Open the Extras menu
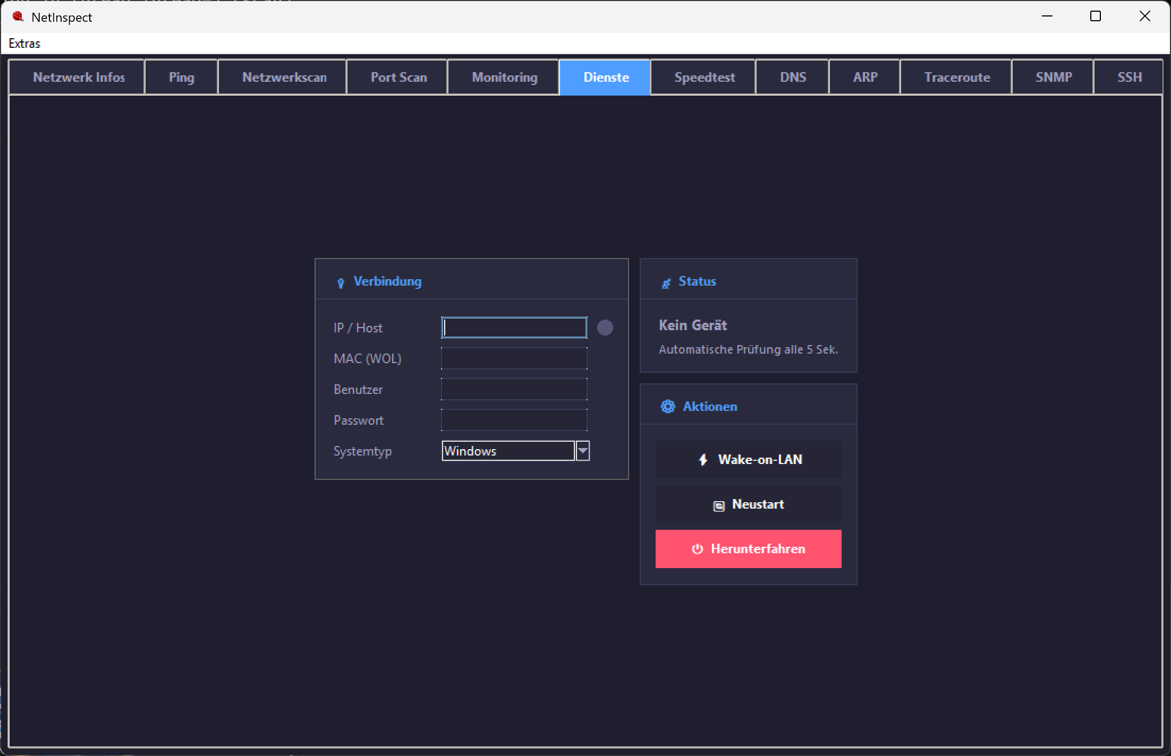Screen dimensions: 1171x756 24,44
